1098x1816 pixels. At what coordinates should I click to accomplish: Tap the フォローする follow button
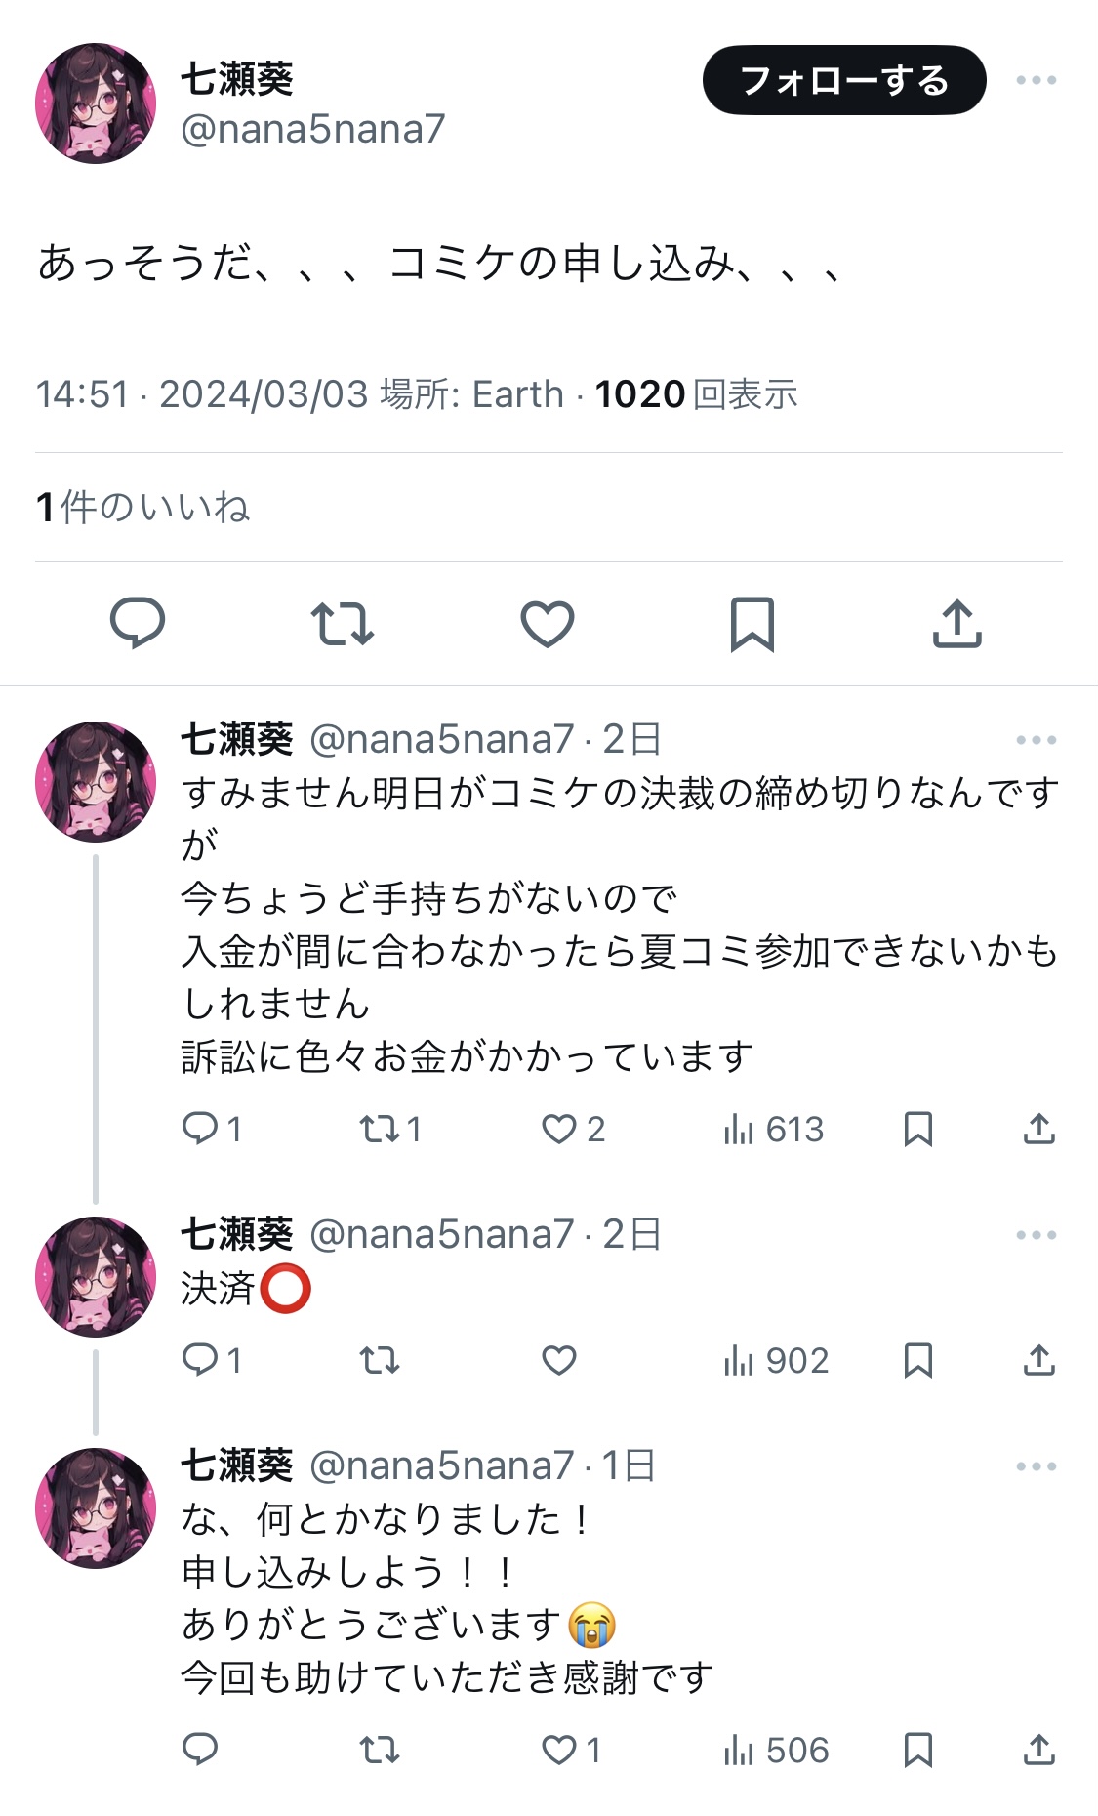click(x=844, y=80)
